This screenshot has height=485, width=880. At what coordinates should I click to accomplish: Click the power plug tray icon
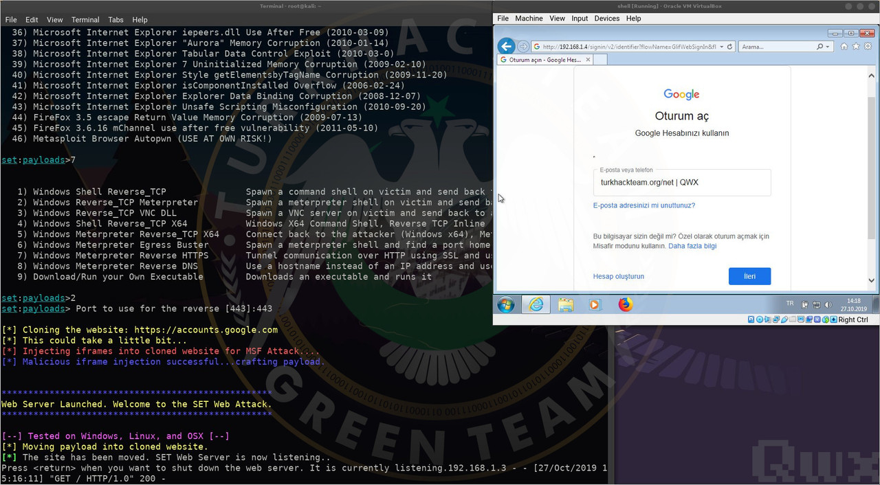click(x=805, y=304)
